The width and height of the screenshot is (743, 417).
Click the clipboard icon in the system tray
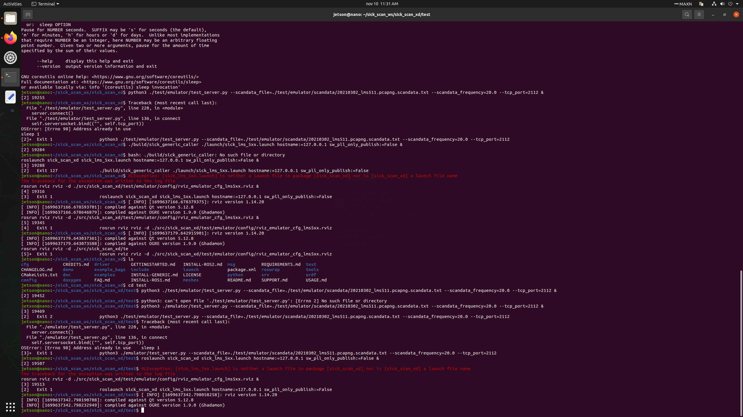701,4
